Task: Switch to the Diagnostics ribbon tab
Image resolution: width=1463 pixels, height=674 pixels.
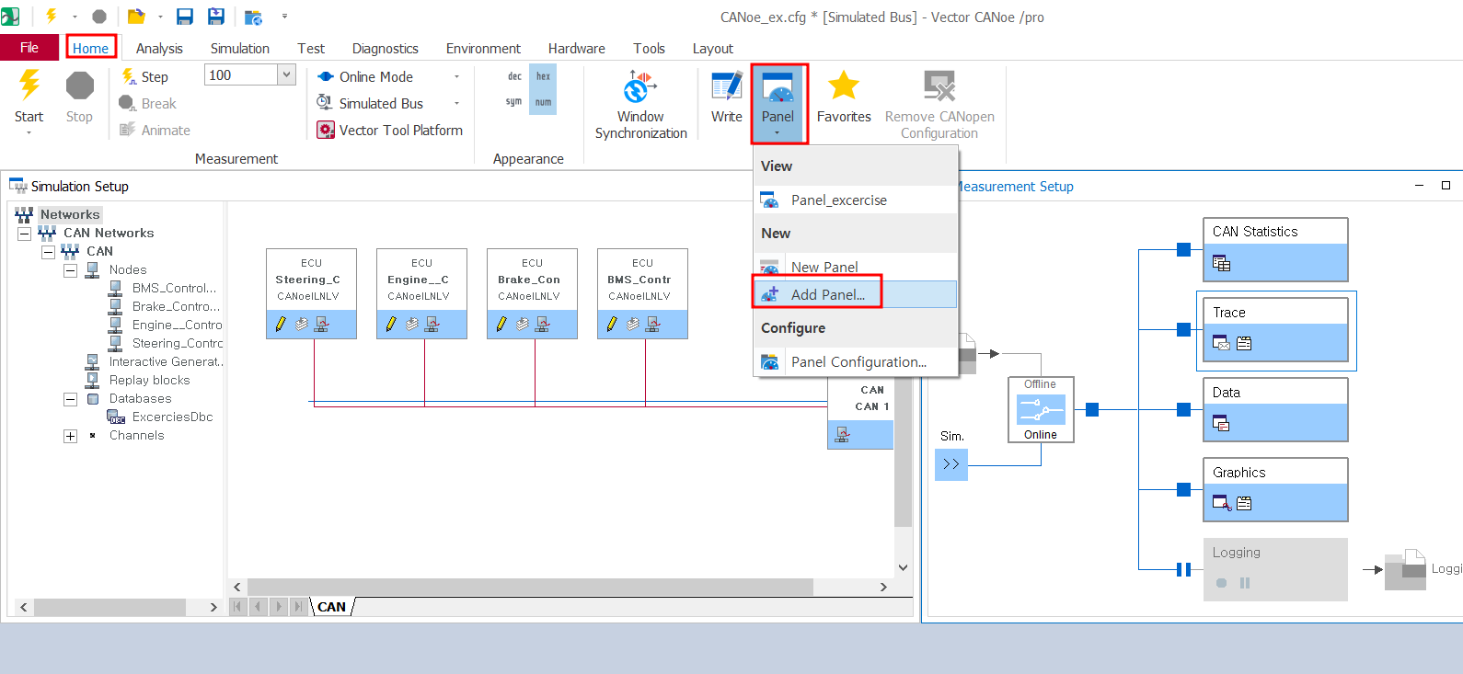Action: pyautogui.click(x=385, y=49)
